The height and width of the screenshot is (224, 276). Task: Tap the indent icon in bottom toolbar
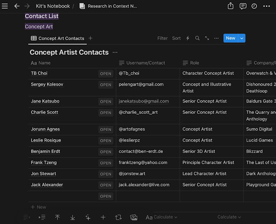pos(42,218)
